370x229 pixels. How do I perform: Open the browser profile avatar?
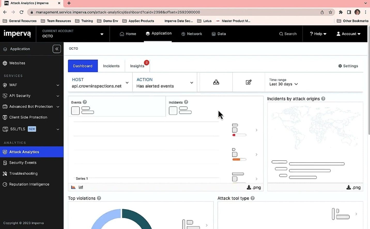pos(357,12)
